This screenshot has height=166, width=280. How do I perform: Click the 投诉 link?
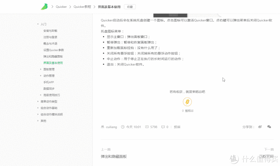pyautogui.click(x=177, y=127)
